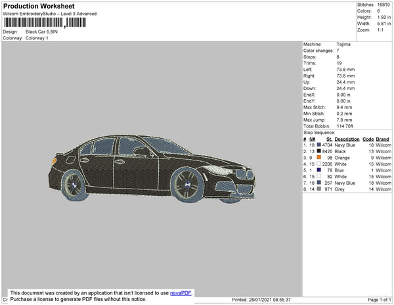Click the EndY value '0.00 in'
The width and height of the screenshot is (394, 305).
[x=343, y=101]
